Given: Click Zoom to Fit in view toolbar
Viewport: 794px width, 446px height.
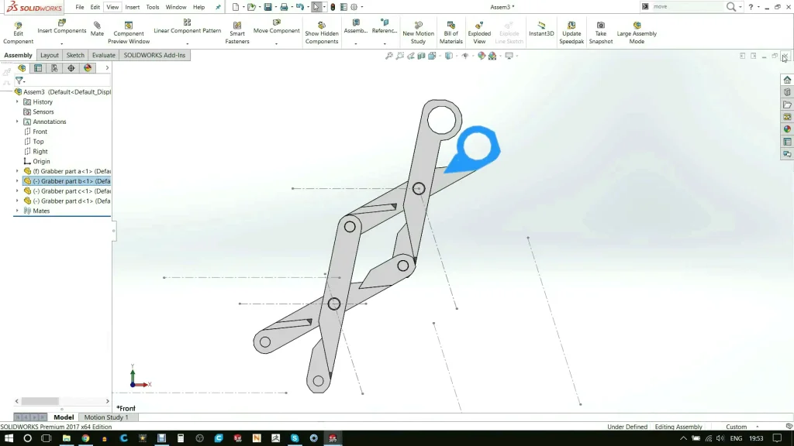Looking at the screenshot, I should (389, 56).
